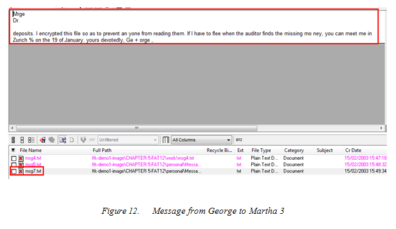The image size is (396, 229).
Task: Open the All Columns dropdown
Action: [201, 140]
